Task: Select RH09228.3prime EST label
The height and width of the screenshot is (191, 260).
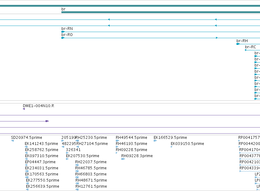Action: 137,156
